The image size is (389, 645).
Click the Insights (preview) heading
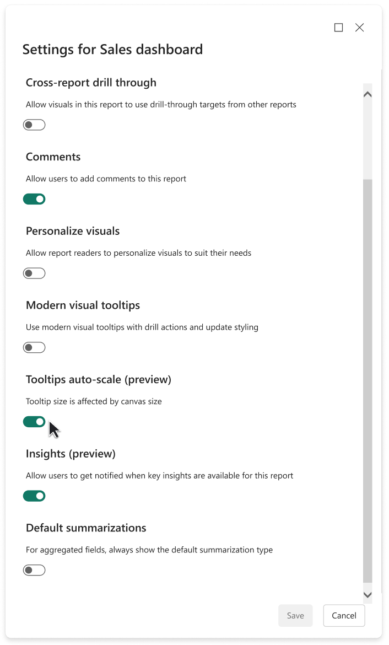[x=71, y=454]
